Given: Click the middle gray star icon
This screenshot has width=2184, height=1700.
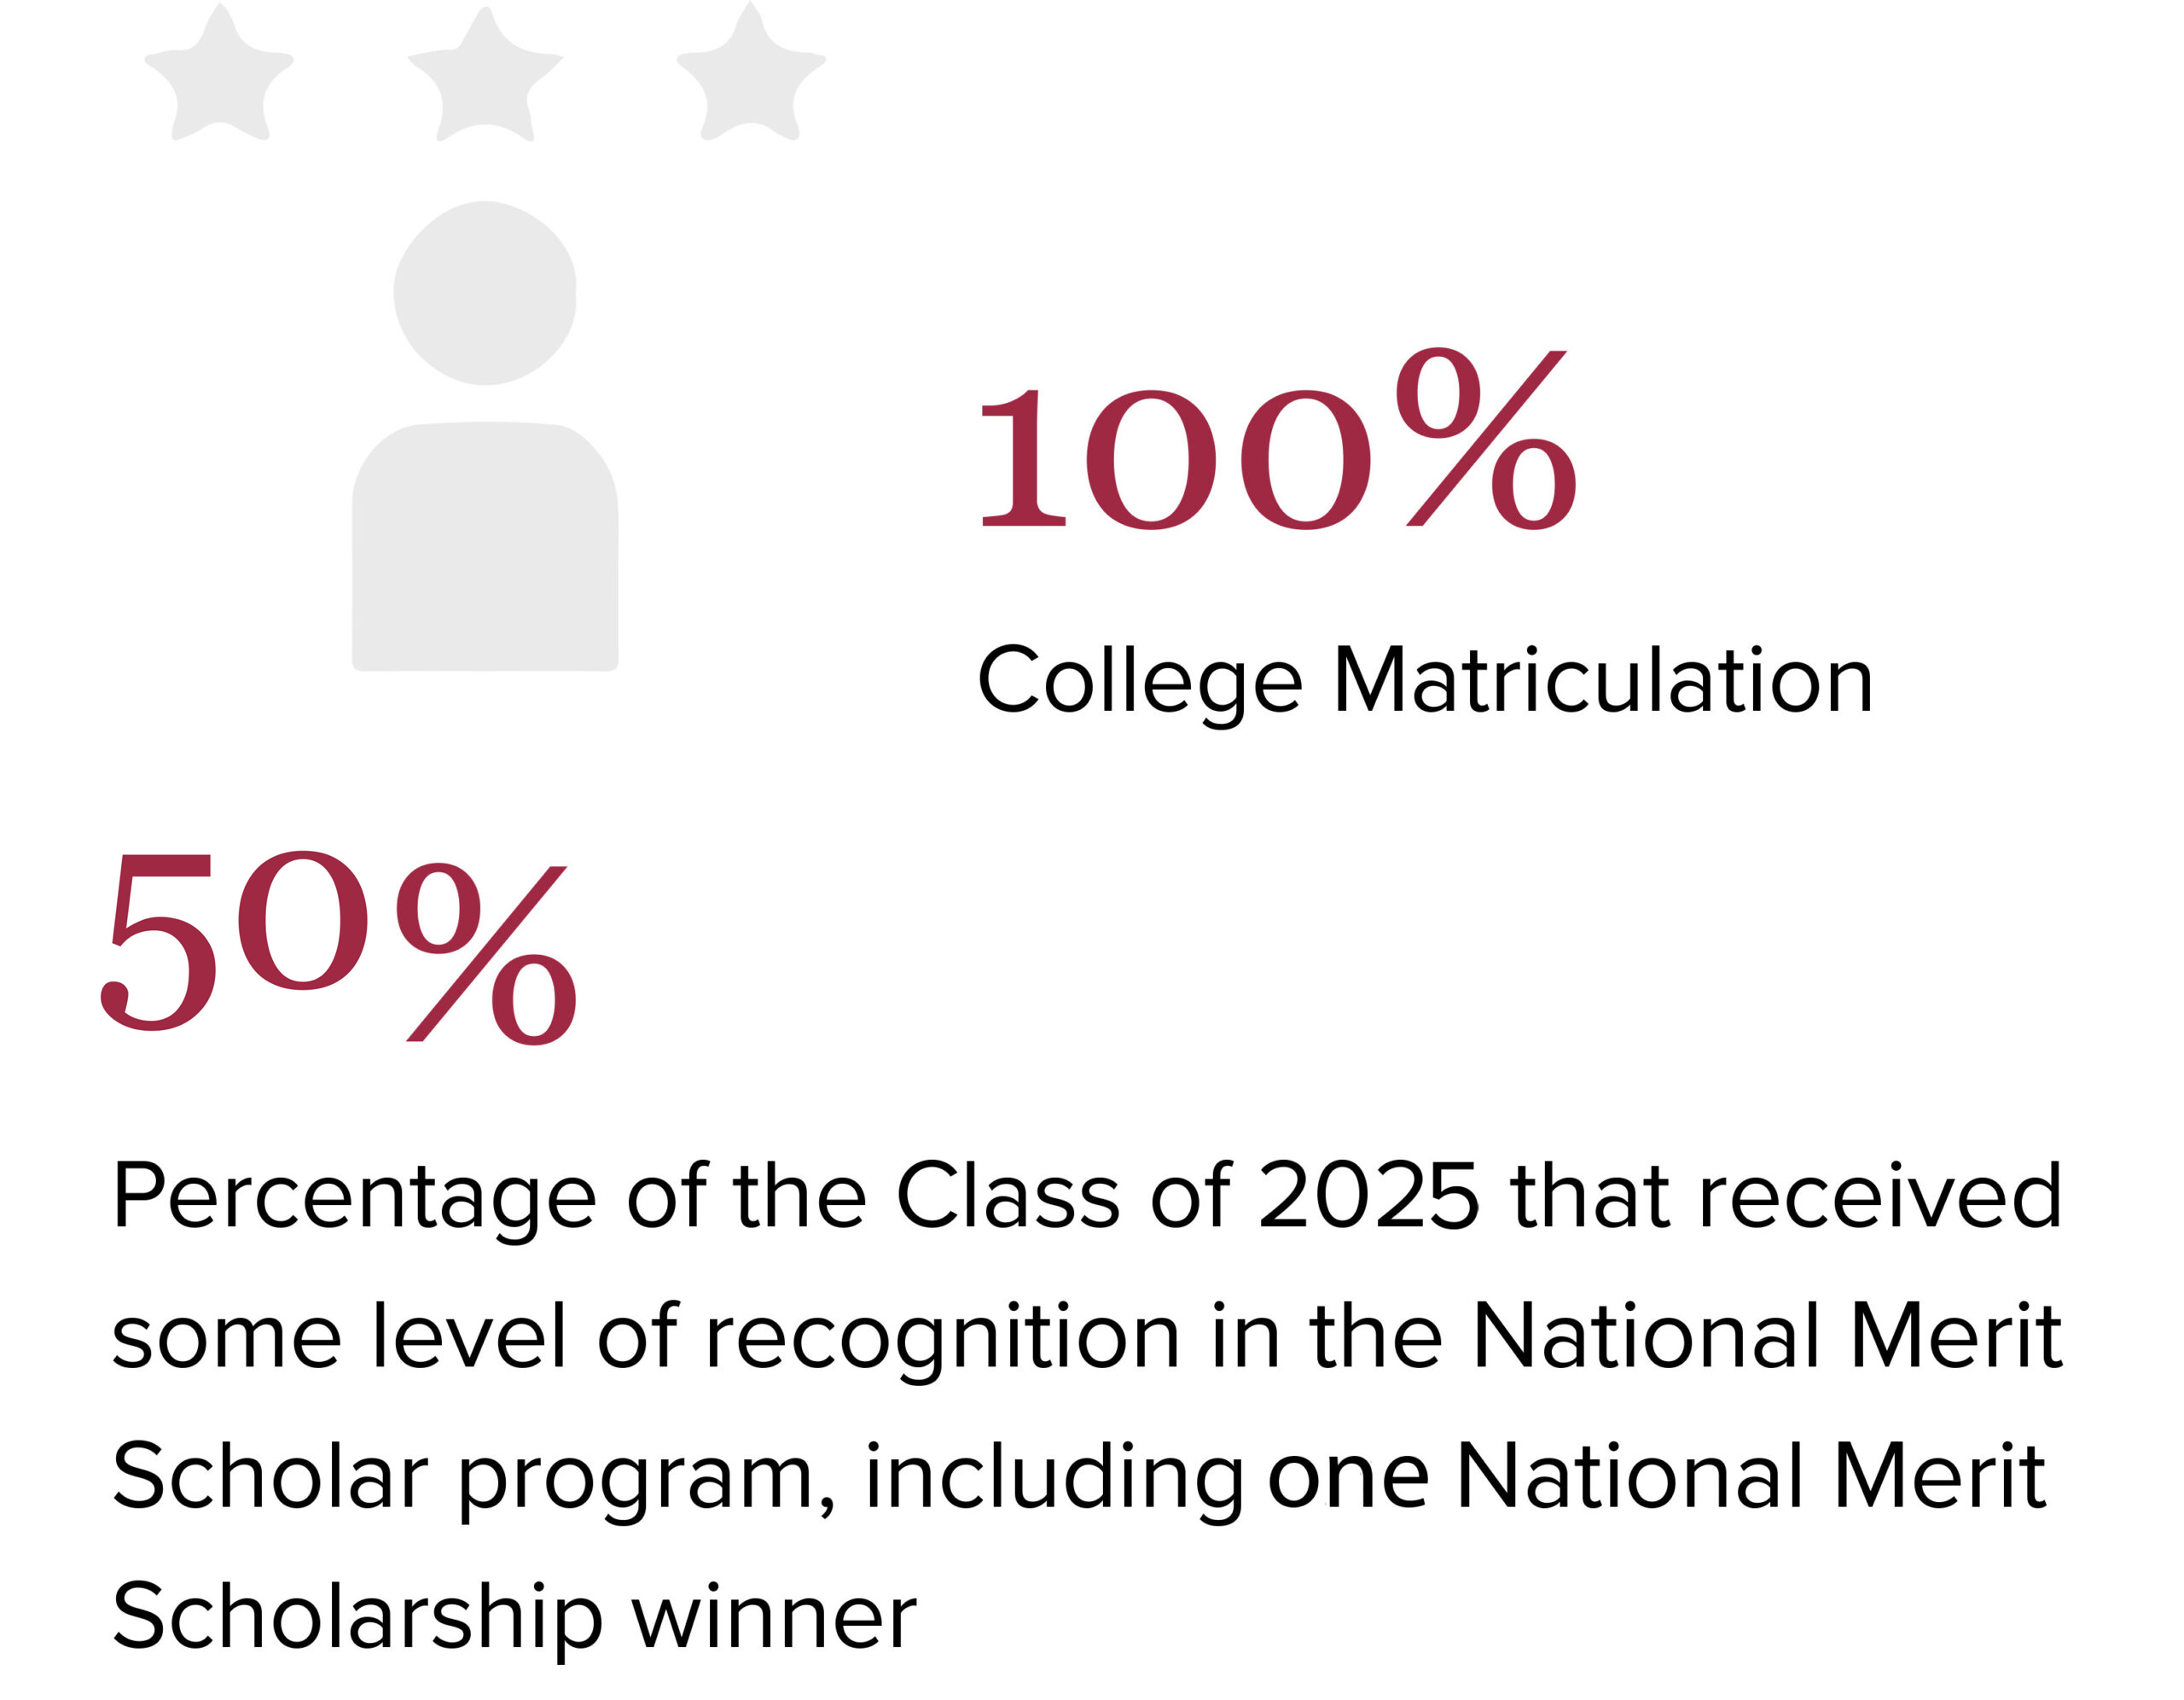Looking at the screenshot, I should [485, 75].
